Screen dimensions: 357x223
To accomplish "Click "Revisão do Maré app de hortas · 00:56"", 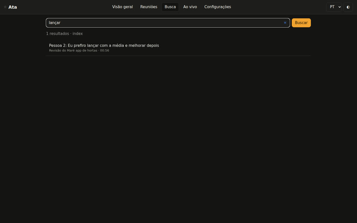I will coord(79,51).
